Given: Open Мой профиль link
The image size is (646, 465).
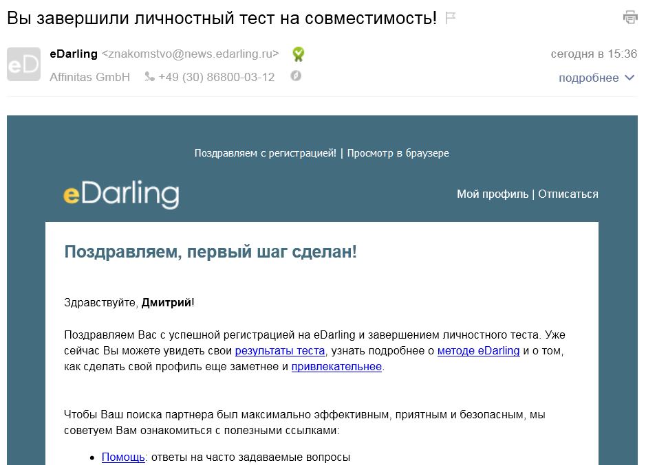Looking at the screenshot, I should tap(493, 194).
